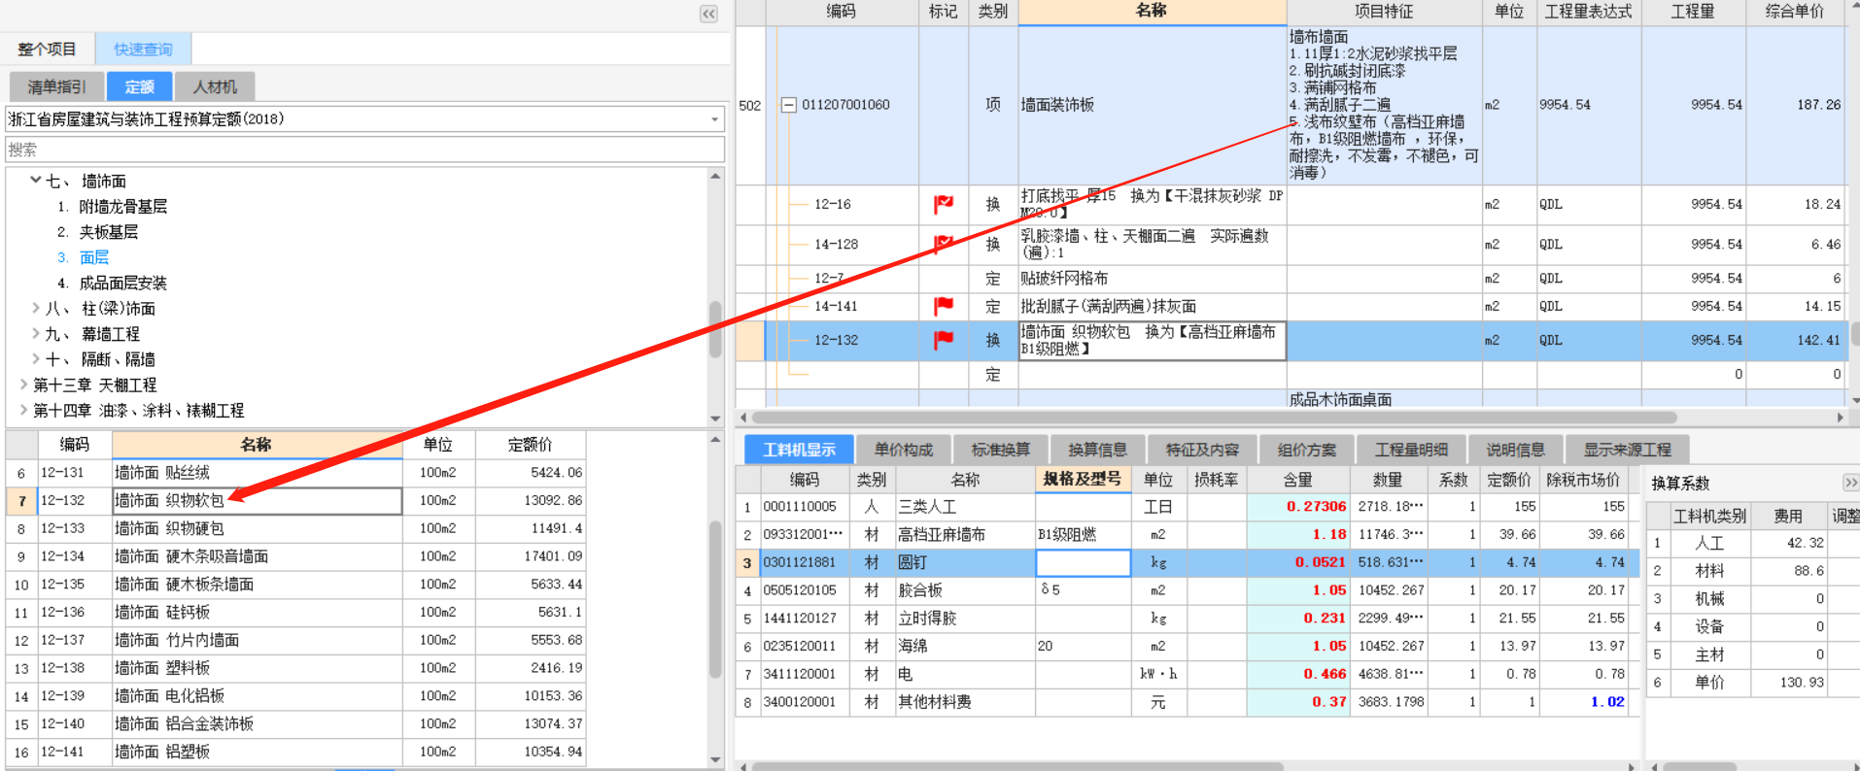Image resolution: width=1860 pixels, height=771 pixels.
Task: Select tree item 面层
Action: (x=94, y=257)
